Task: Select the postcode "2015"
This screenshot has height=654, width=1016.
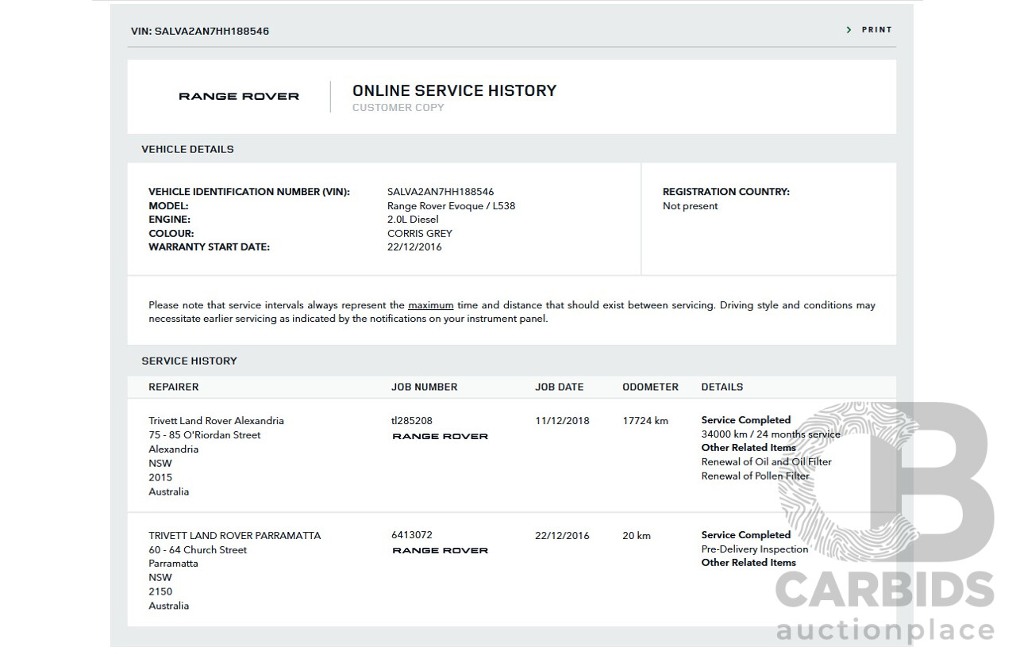Action: coord(160,478)
